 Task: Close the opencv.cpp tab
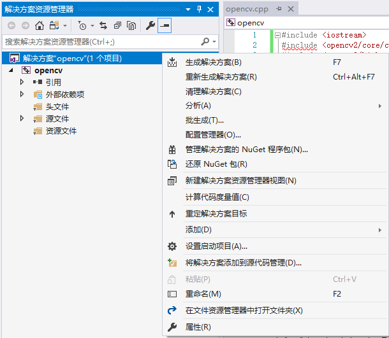tap(291, 9)
